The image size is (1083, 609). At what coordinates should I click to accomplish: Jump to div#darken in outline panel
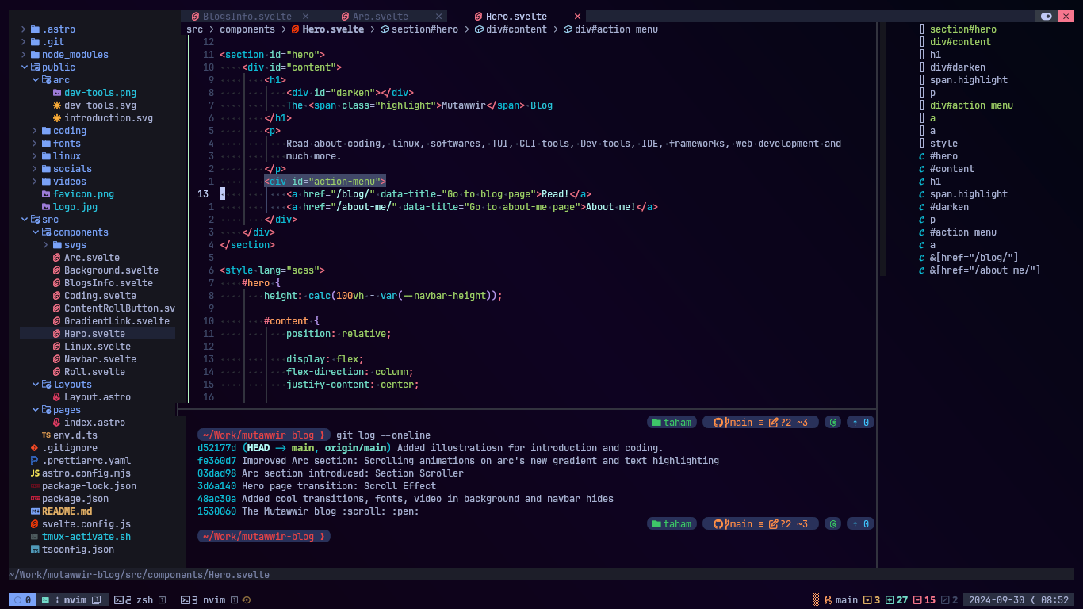[x=958, y=67]
